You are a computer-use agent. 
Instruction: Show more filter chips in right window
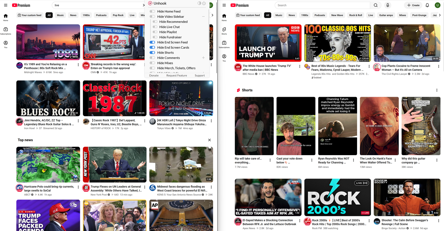click(439, 15)
